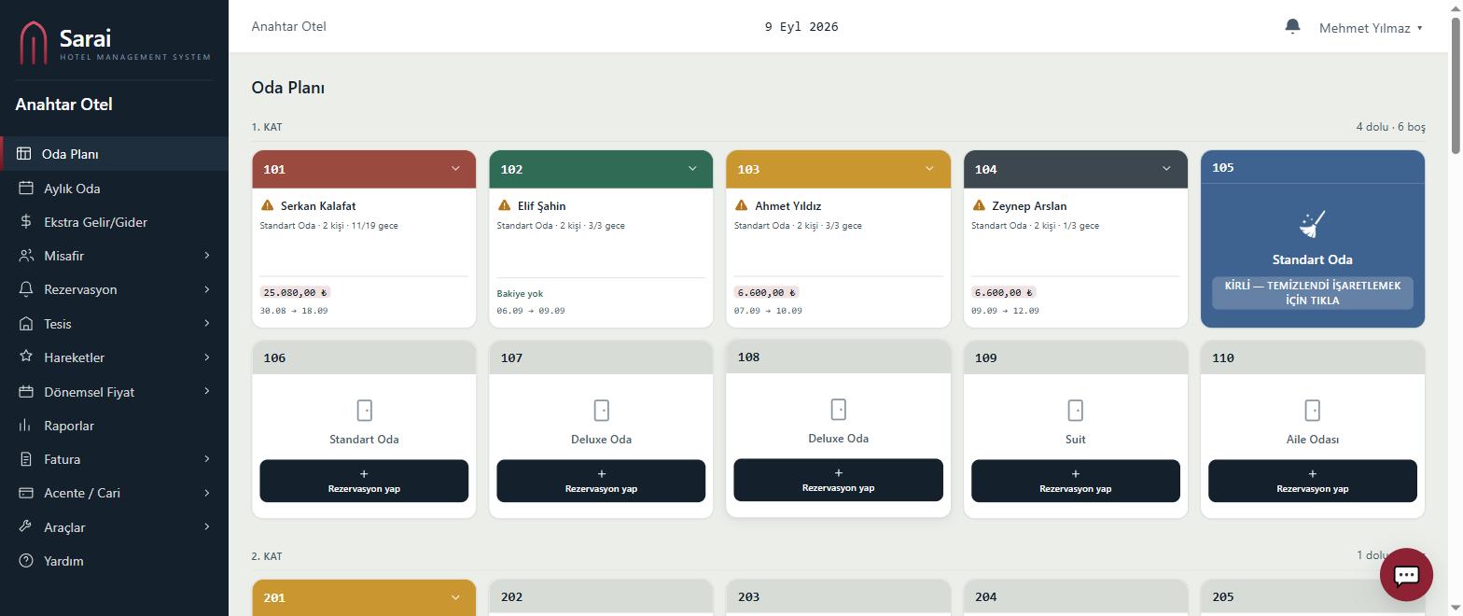Expand room 103 header chevron
Viewport: 1463px width, 616px height.
coord(929,169)
